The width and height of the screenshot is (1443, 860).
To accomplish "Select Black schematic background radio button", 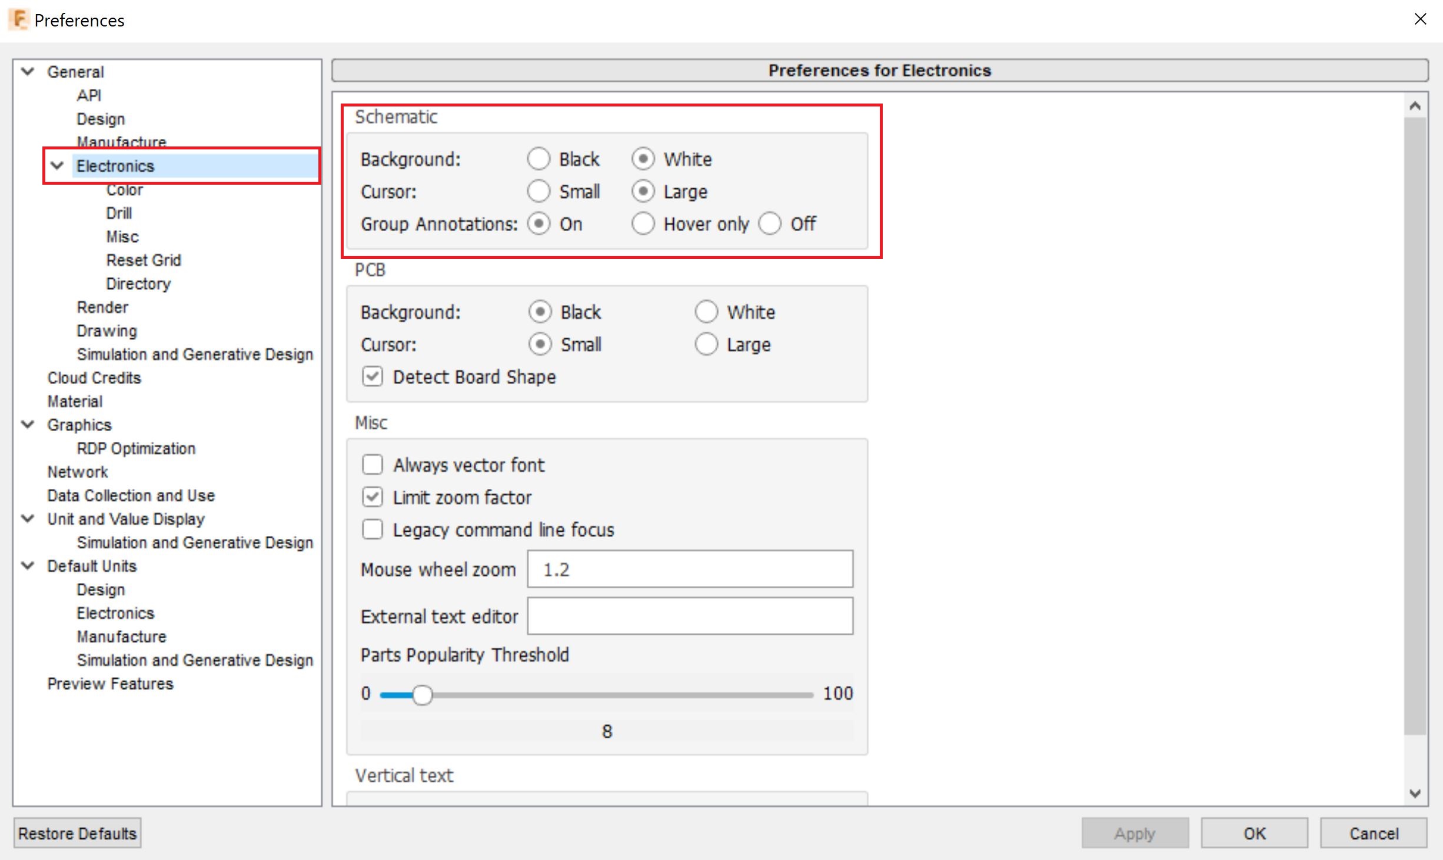I will pyautogui.click(x=538, y=159).
